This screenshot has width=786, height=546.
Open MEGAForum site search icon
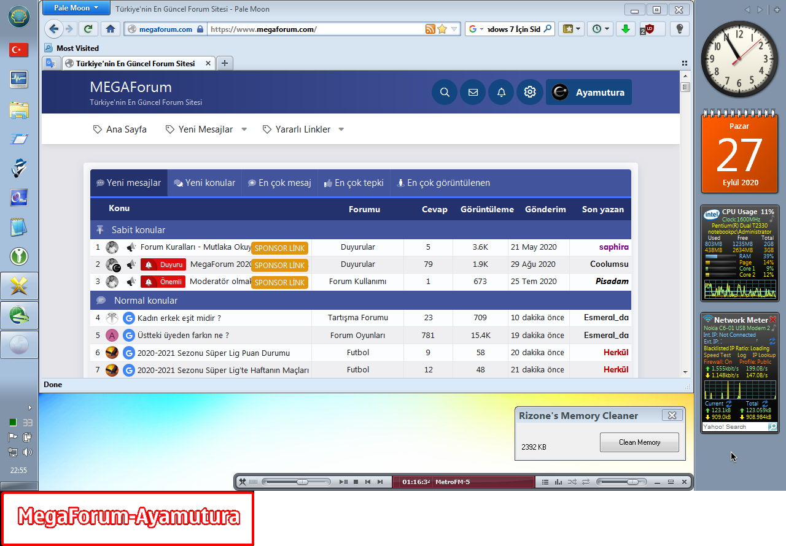445,92
